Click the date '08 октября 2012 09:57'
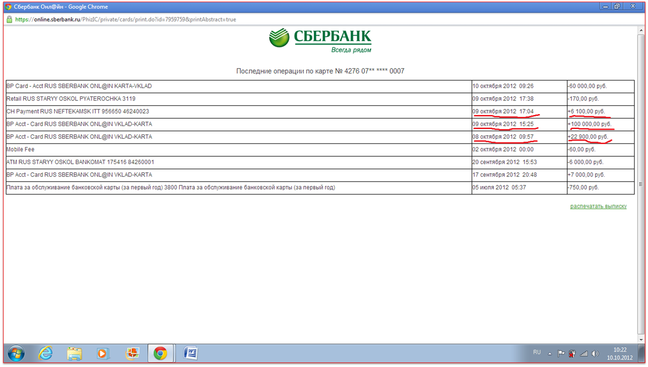Image resolution: width=648 pixels, height=367 pixels. click(503, 137)
